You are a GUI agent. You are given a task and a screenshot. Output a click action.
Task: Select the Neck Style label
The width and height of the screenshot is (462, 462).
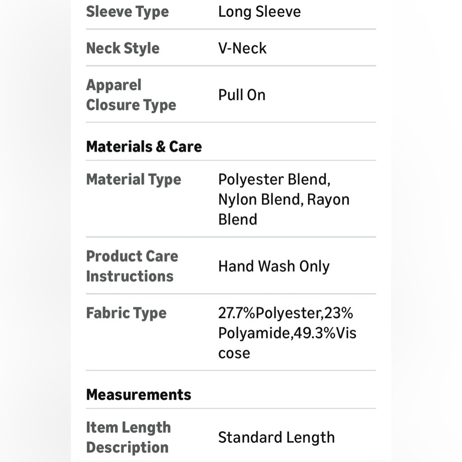point(122,49)
